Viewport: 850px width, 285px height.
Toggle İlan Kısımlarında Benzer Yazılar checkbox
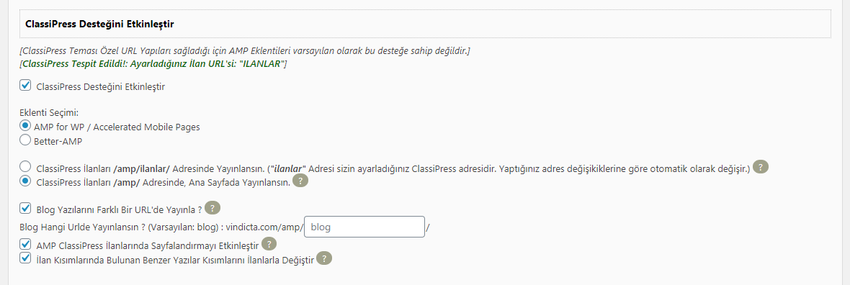25,258
